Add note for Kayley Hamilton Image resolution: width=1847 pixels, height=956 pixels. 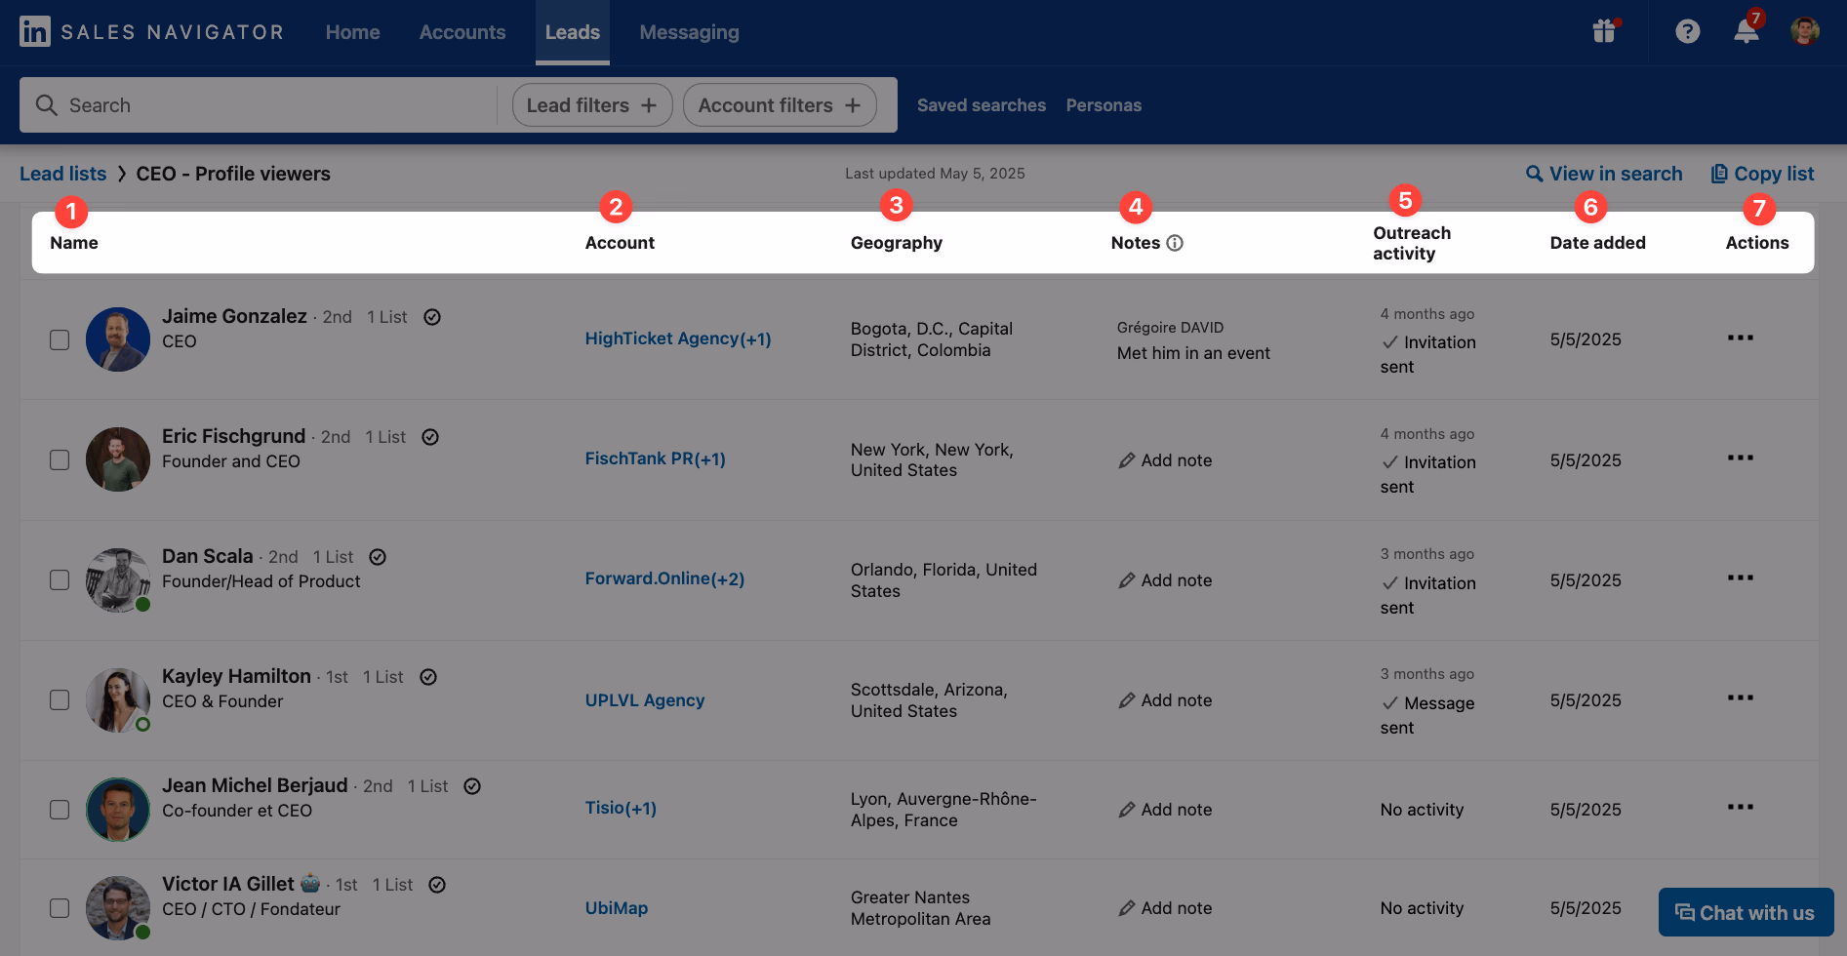1165,700
